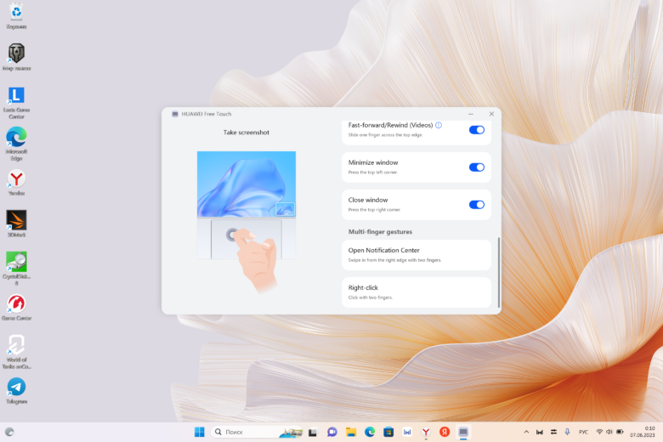Open the widgets icon at taskbar's left end

tap(9, 432)
